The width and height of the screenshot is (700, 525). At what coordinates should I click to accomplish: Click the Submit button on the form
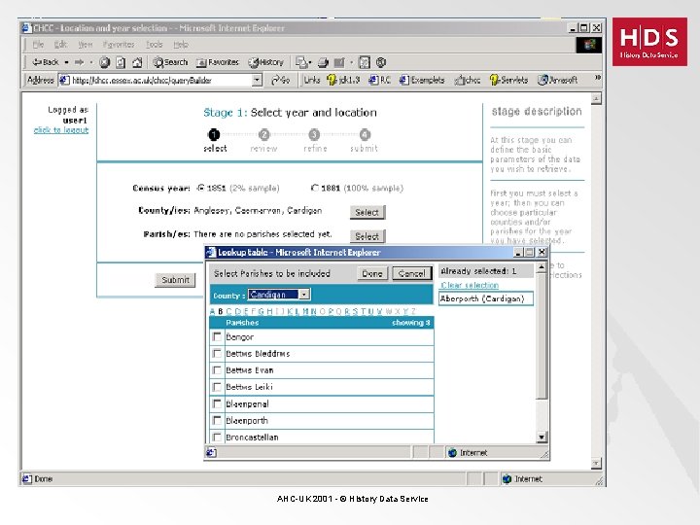(175, 280)
